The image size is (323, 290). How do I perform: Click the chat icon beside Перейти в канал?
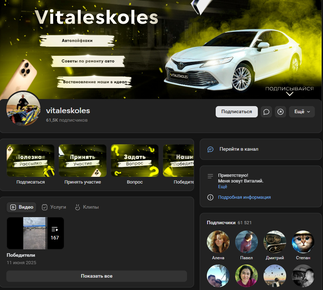pyautogui.click(x=210, y=149)
